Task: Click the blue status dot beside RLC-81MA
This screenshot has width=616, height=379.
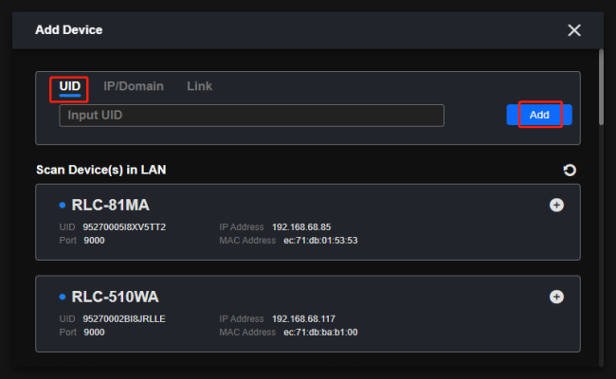Action: pyautogui.click(x=63, y=205)
